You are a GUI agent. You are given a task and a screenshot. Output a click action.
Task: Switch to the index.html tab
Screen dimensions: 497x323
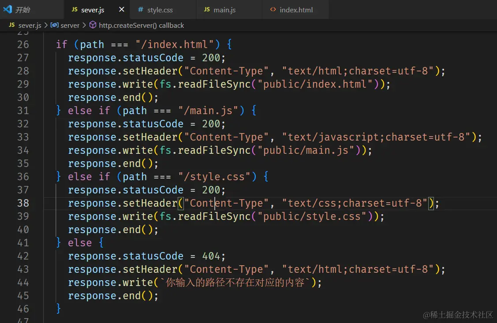tap(296, 10)
